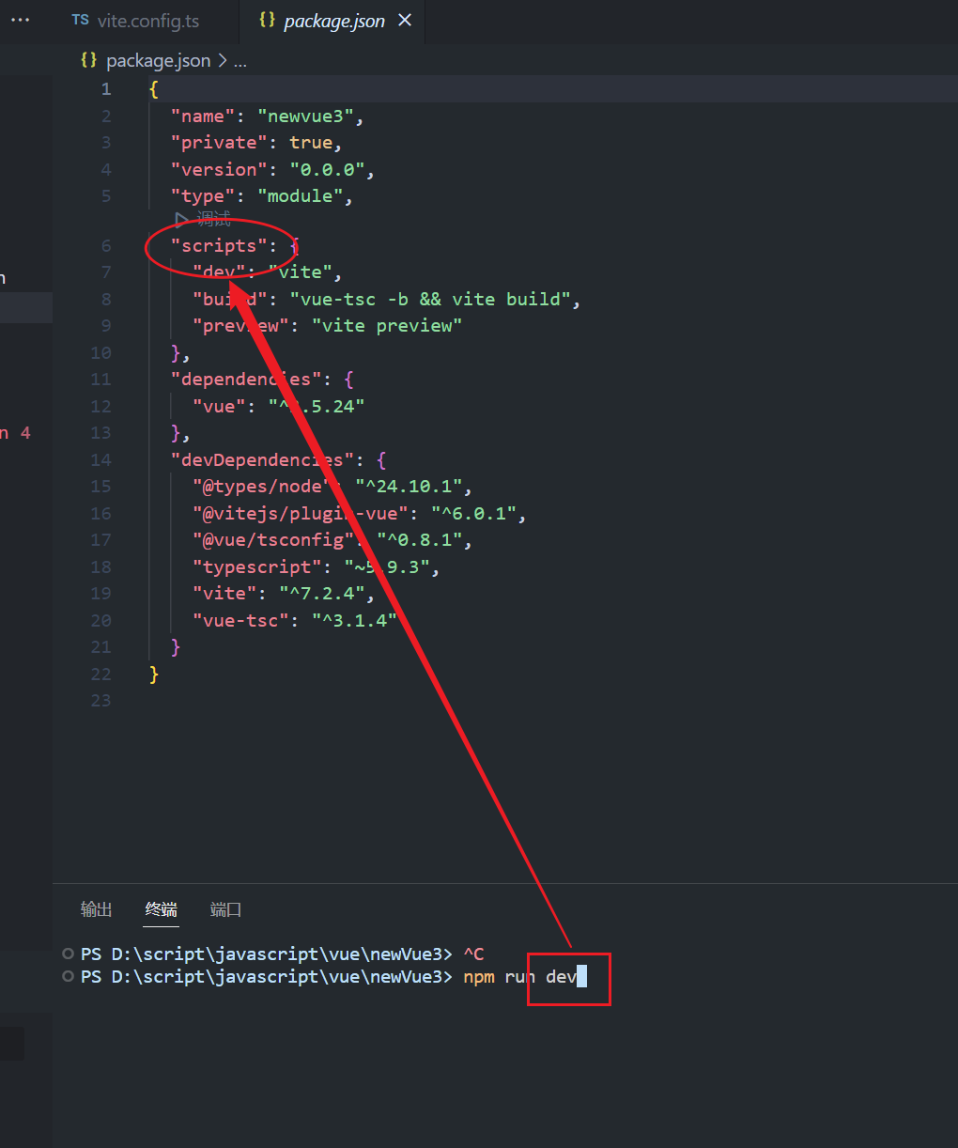Click the JSON braces icon in breadcrumb
958x1148 pixels.
pos(89,60)
